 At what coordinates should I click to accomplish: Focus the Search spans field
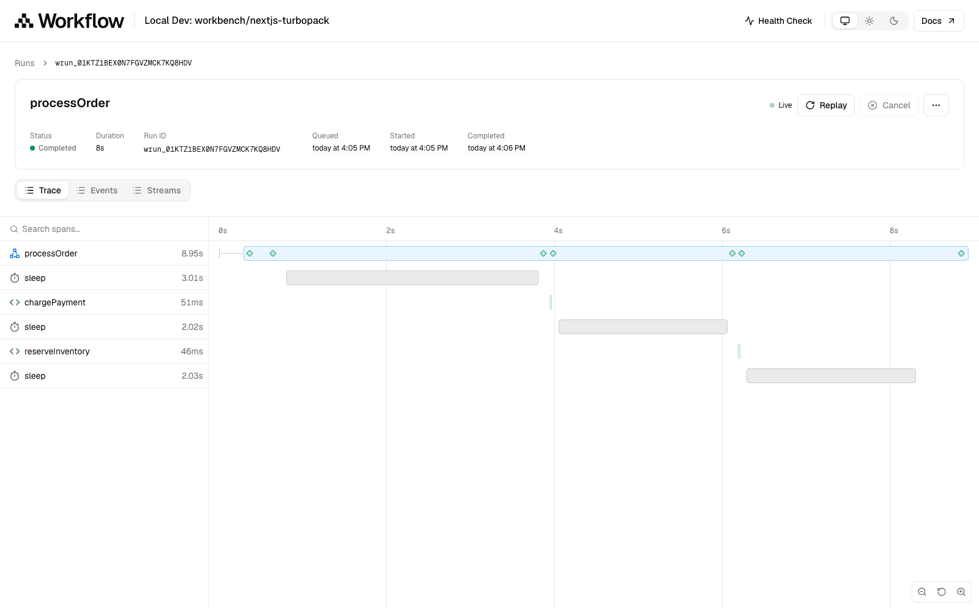coord(104,229)
